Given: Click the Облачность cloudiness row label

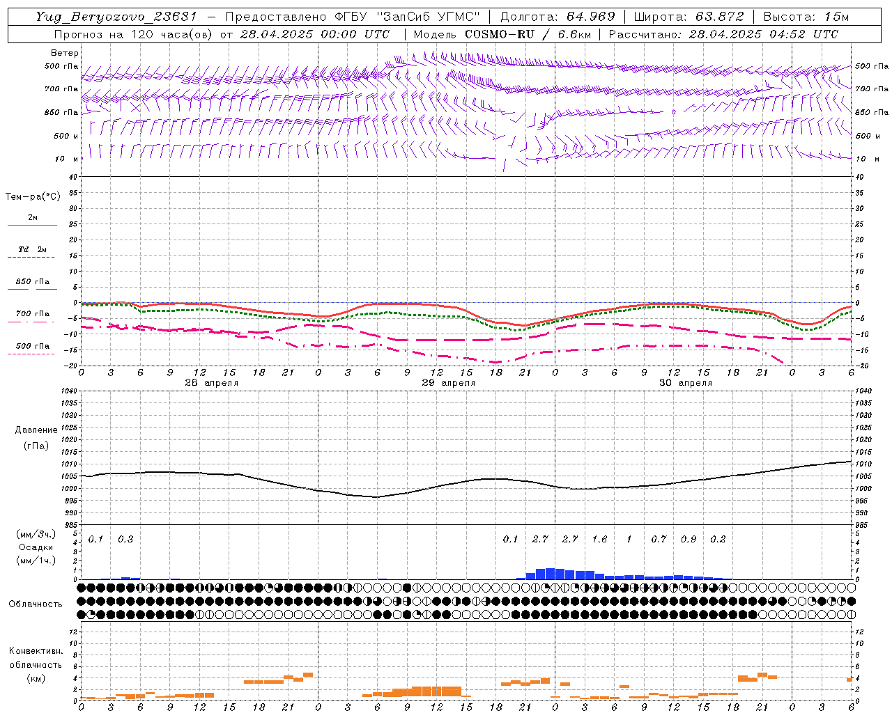Looking at the screenshot, I should pyautogui.click(x=36, y=604).
